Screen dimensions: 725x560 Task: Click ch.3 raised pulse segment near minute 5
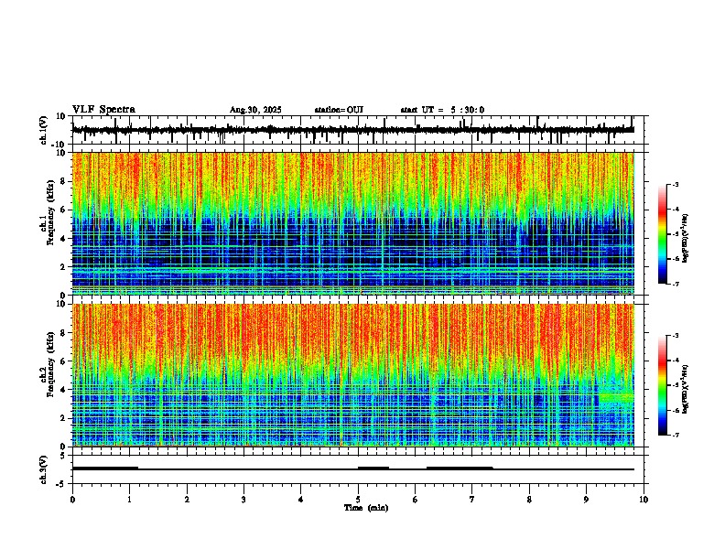click(373, 468)
